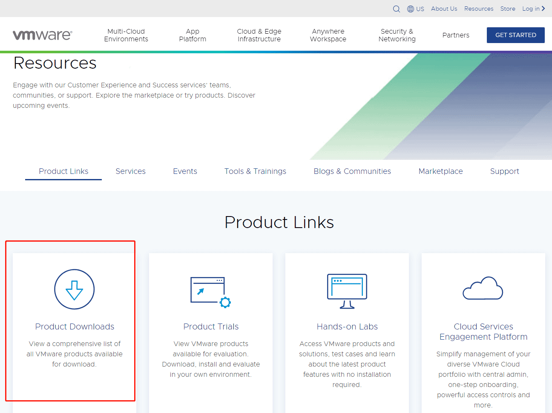Click the Product Trials window icon

click(211, 292)
